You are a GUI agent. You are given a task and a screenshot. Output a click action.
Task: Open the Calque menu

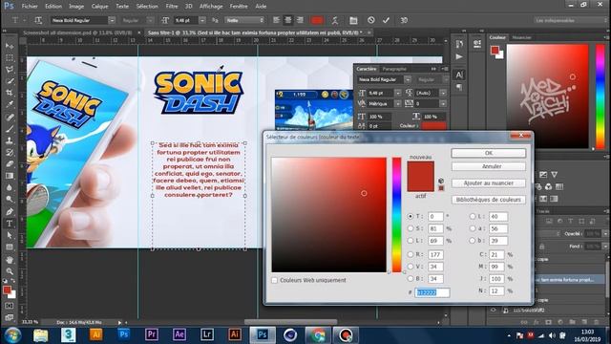point(99,7)
